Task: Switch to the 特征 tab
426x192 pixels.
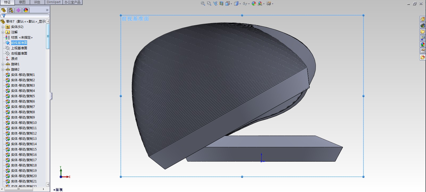Action: click(x=7, y=2)
